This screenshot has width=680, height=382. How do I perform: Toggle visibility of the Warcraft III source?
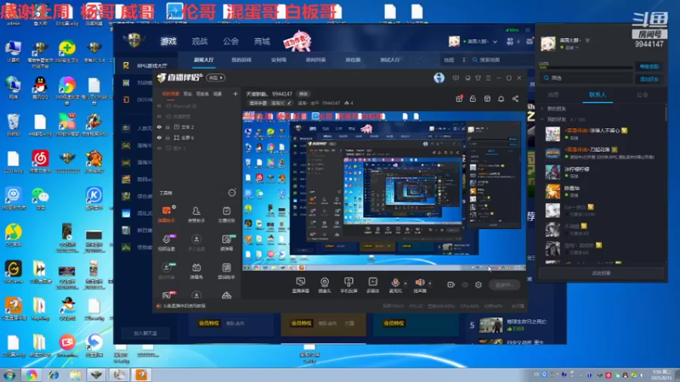tap(159, 106)
